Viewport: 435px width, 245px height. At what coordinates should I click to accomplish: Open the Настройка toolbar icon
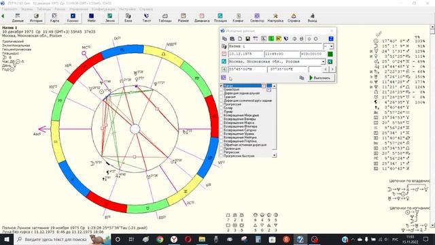(275, 18)
